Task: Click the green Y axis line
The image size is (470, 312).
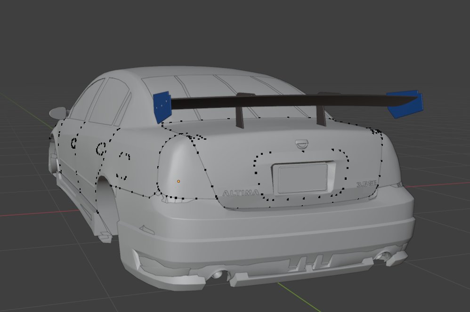Action: 299,297
